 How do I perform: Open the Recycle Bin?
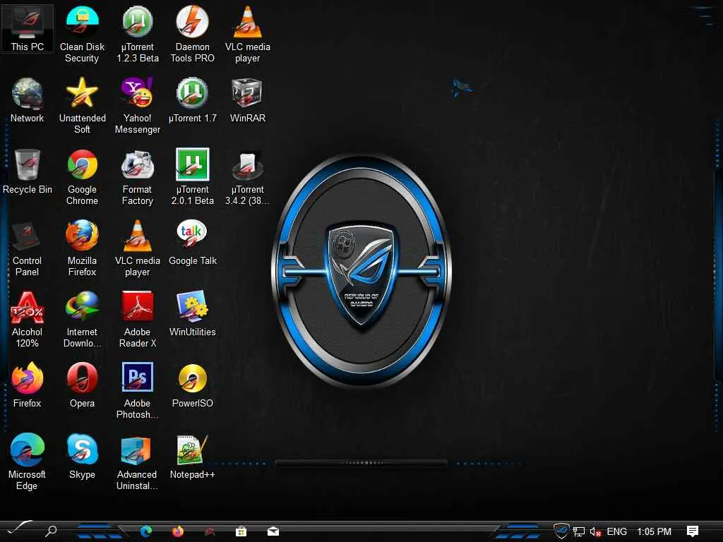(x=28, y=171)
